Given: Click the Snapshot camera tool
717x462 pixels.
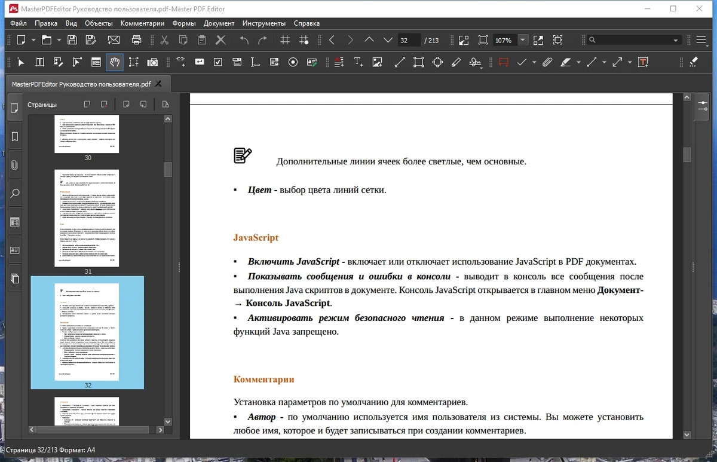Looking at the screenshot, I should [x=152, y=62].
